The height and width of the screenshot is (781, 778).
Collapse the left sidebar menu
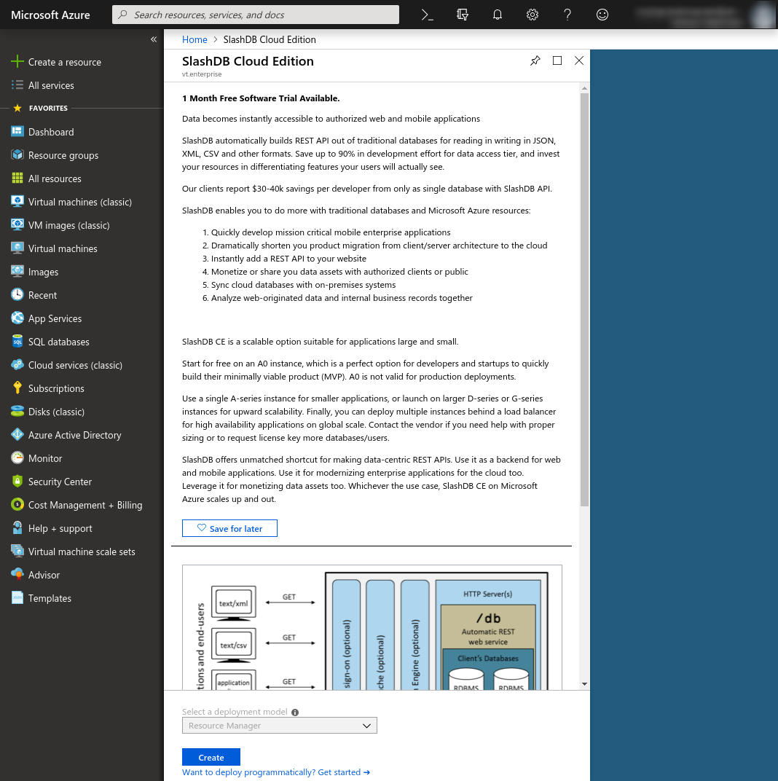(154, 39)
